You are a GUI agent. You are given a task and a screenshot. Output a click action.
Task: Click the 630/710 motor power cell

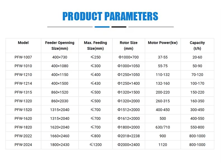click(x=163, y=127)
